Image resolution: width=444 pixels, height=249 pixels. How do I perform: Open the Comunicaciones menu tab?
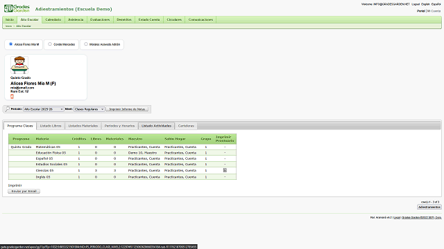coord(200,20)
